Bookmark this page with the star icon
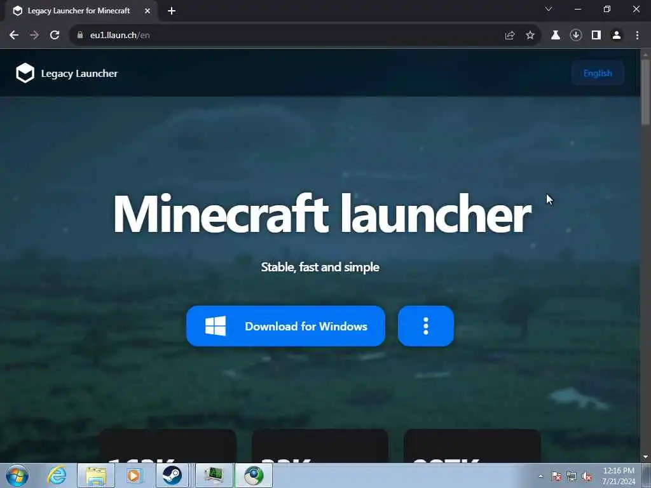 coord(530,36)
